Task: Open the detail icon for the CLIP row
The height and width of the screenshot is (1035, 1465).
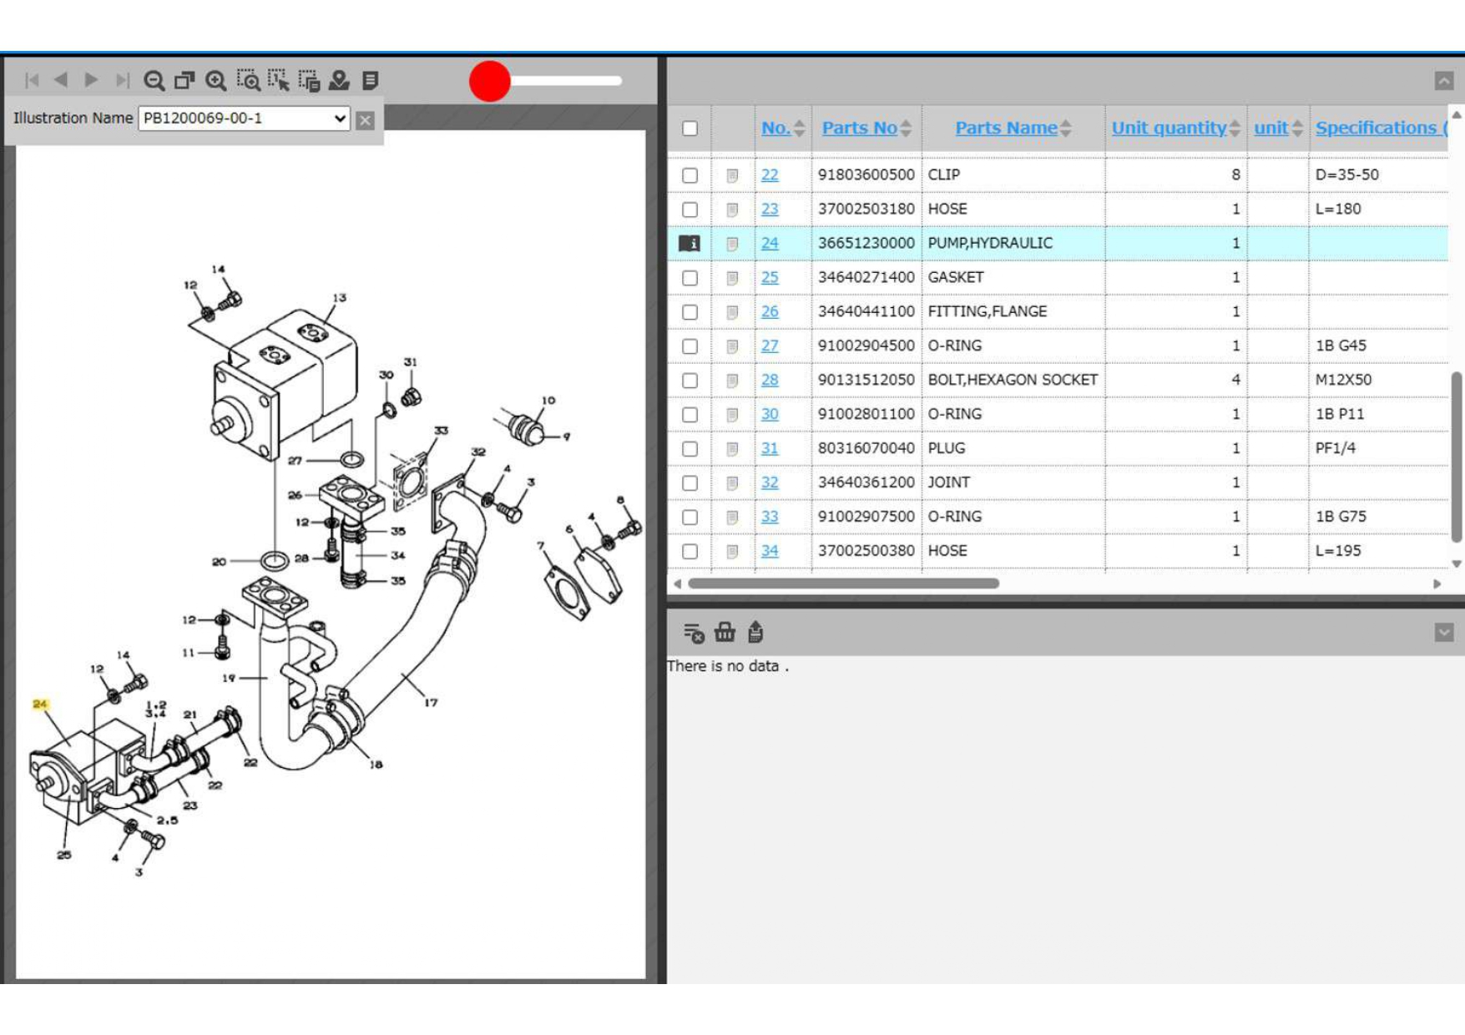Action: click(x=732, y=175)
